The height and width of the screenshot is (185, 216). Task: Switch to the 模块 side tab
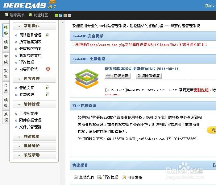[6, 45]
